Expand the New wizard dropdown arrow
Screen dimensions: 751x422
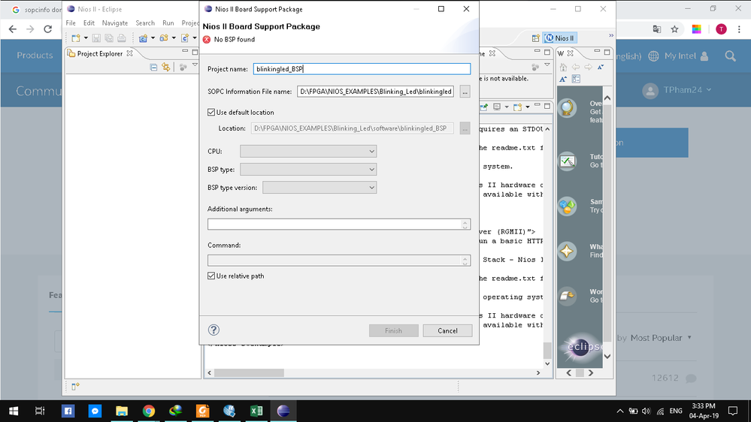click(86, 38)
